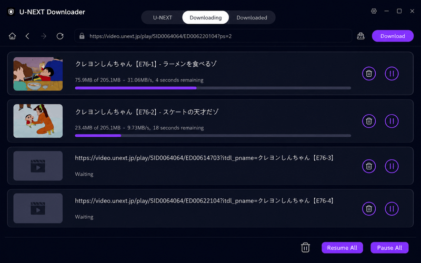Click title クレヨンしんちゃん【E76-1】- ラーメンを食べるゾ
Screen dimensions: 421x263
coord(146,64)
